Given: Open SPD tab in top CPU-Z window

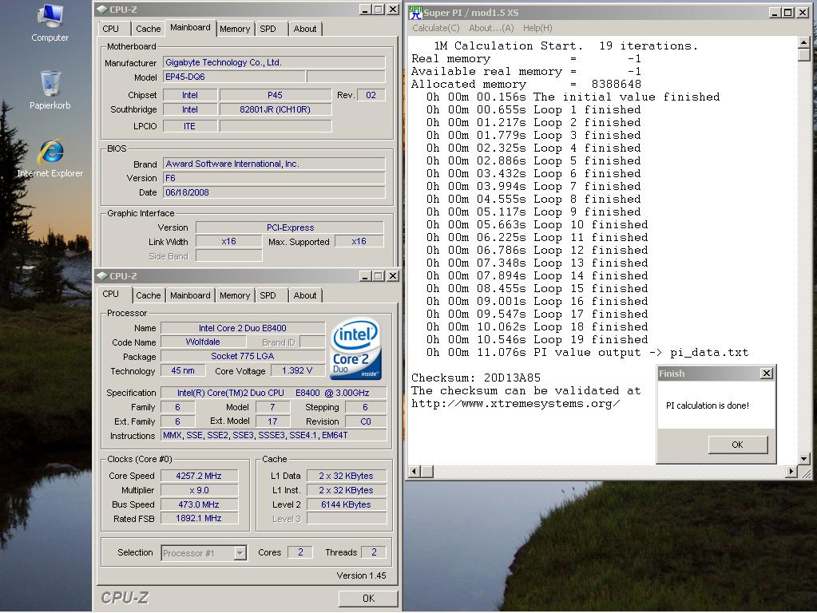Looking at the screenshot, I should coord(268,30).
